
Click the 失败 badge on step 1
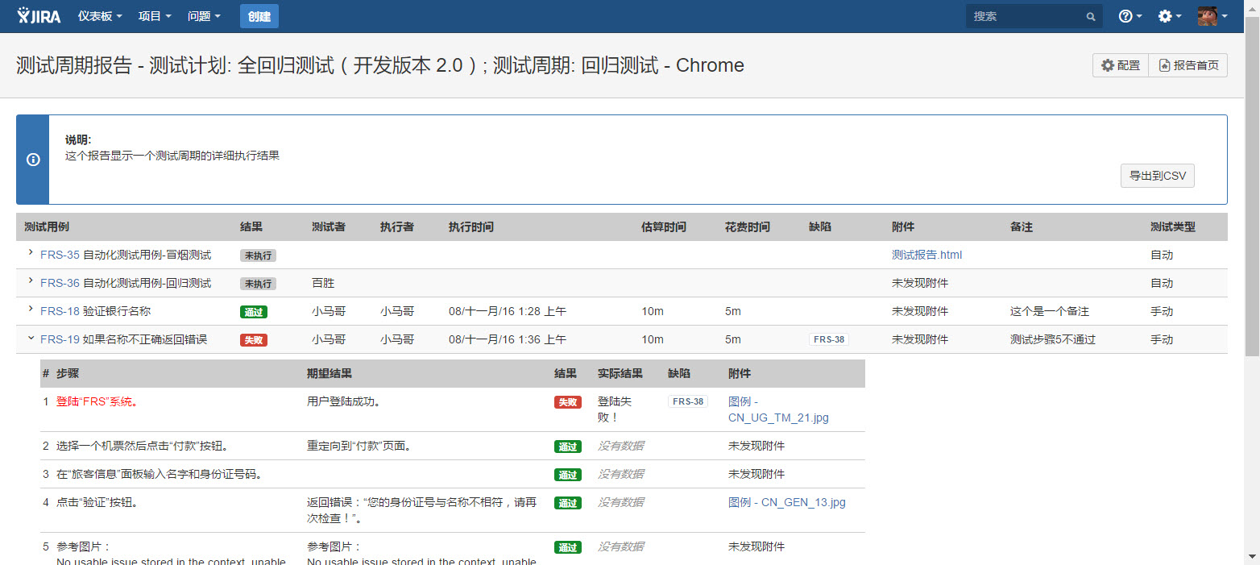(567, 402)
